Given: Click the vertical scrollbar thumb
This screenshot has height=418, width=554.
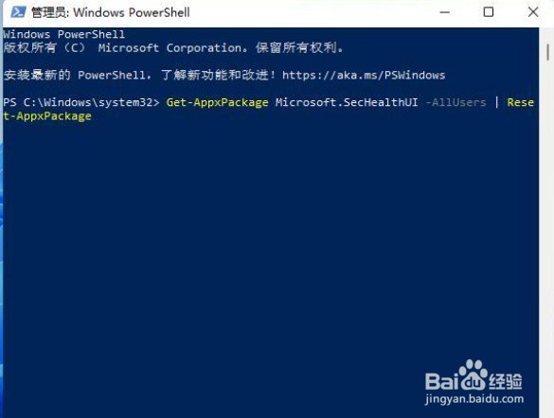Looking at the screenshot, I should click(x=547, y=53).
